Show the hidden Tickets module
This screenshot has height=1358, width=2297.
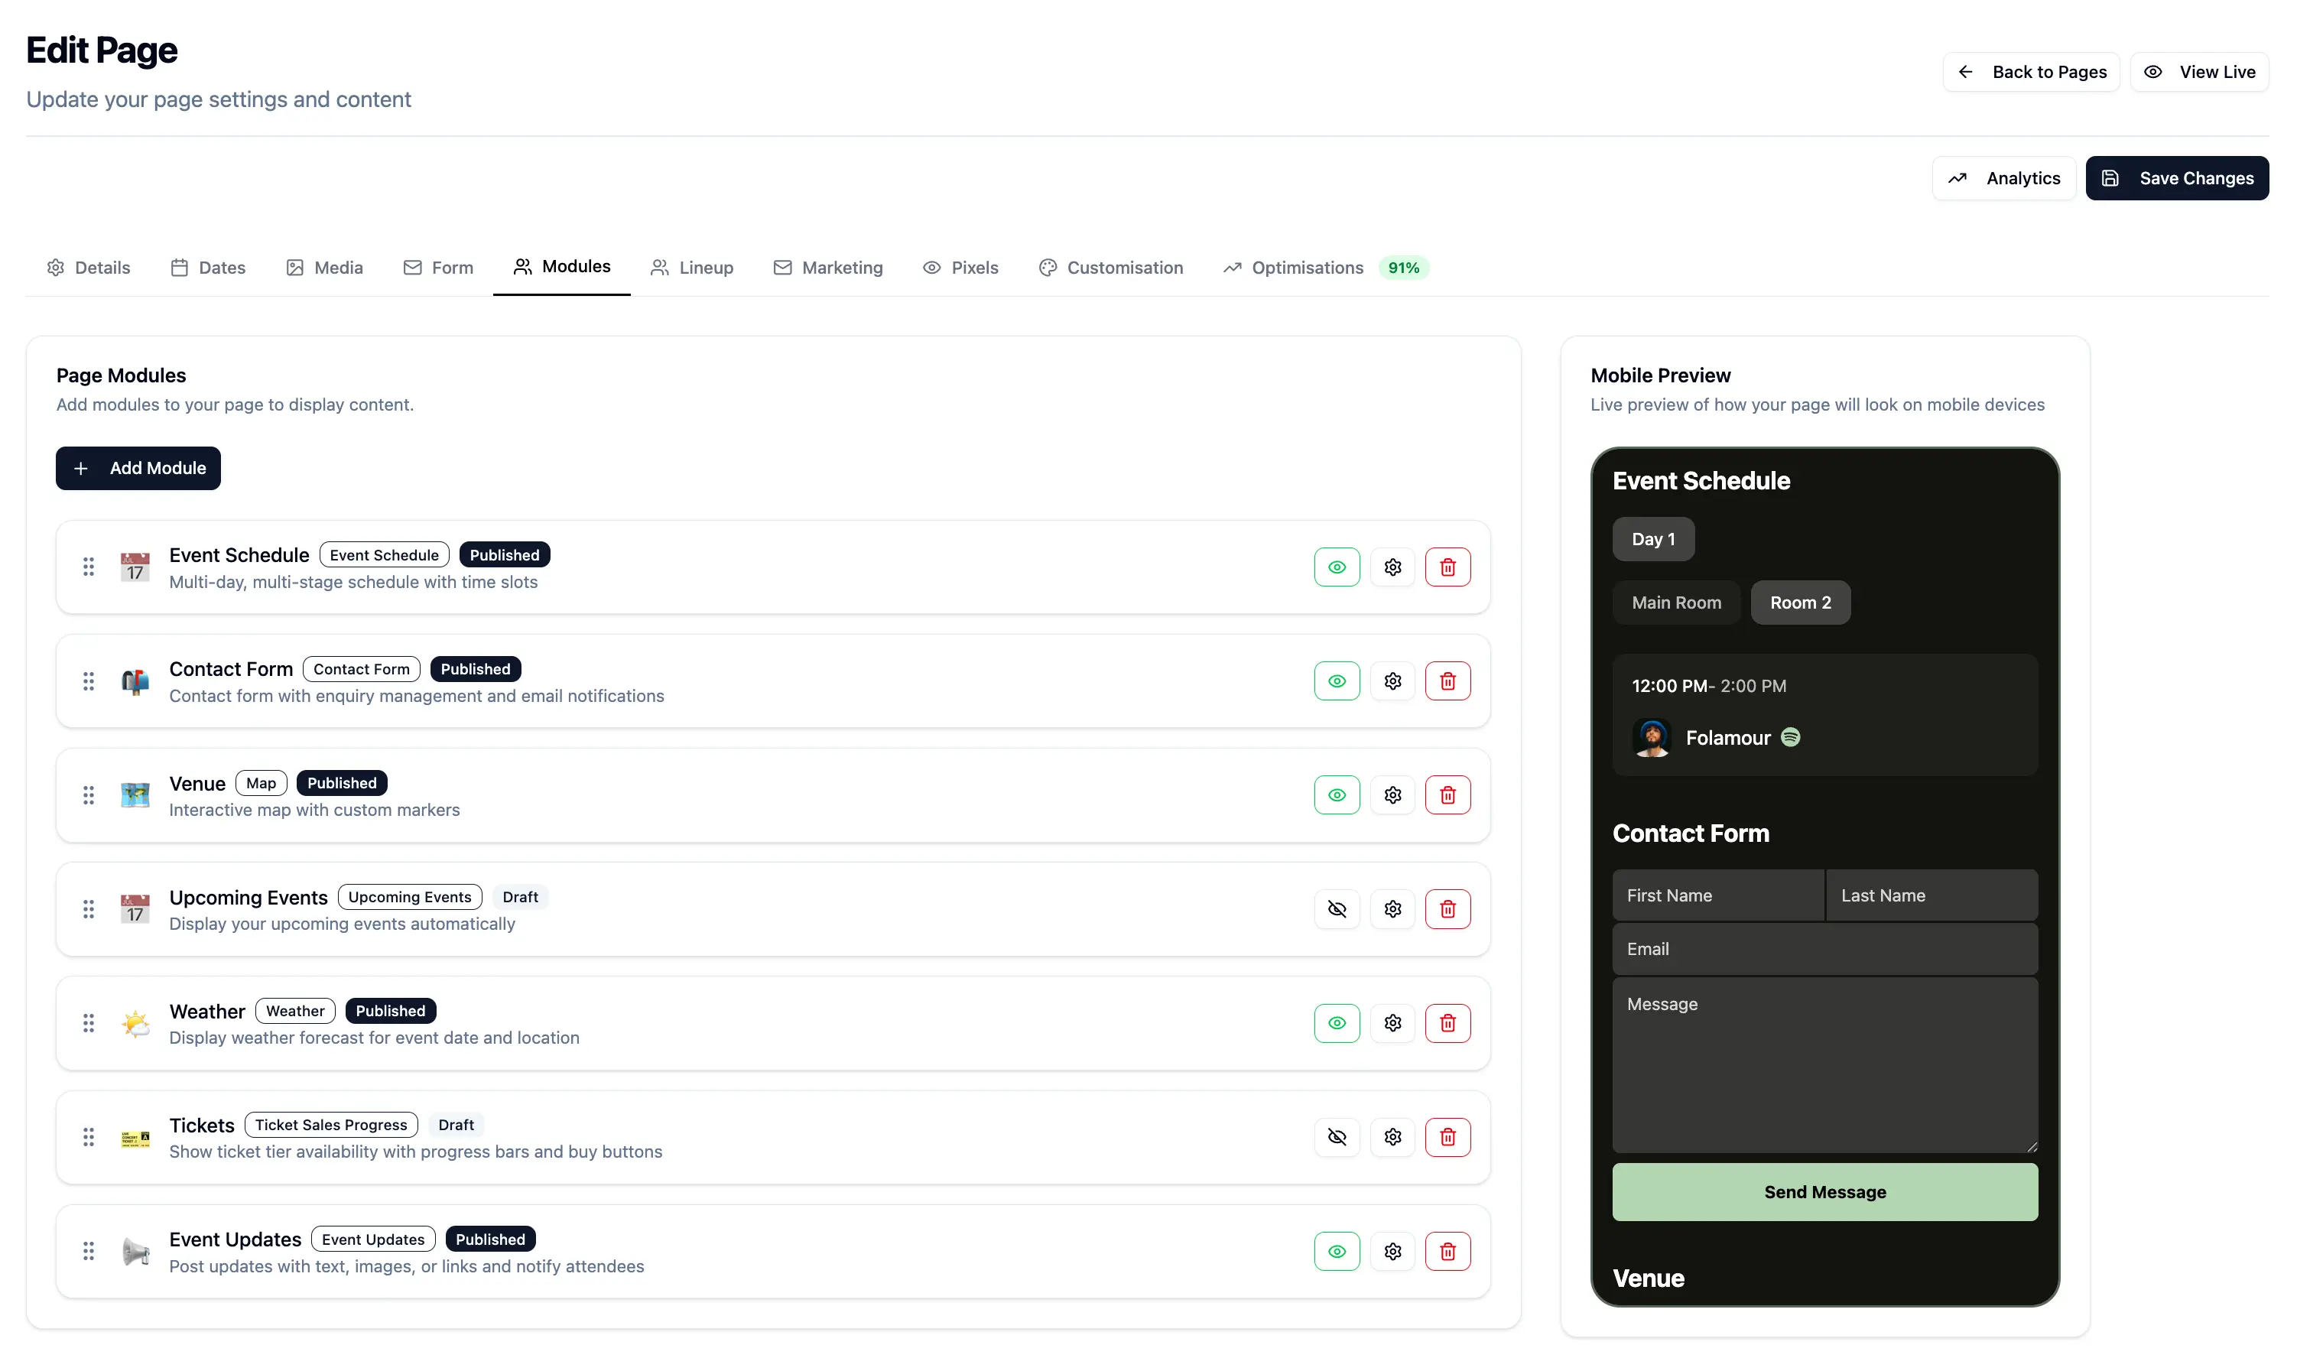tap(1336, 1136)
